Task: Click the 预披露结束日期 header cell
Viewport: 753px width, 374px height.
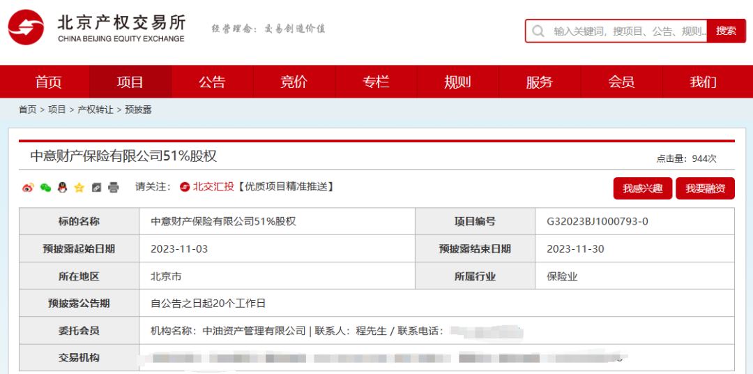Action: (x=475, y=249)
